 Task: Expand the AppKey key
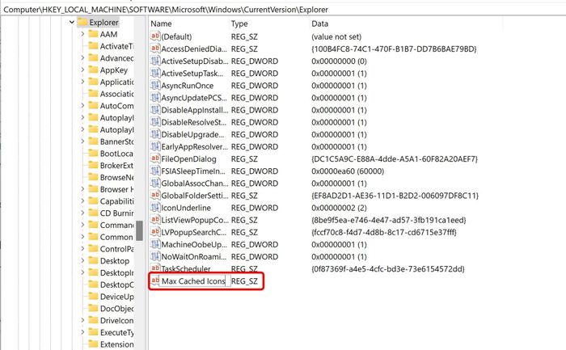tap(82, 70)
